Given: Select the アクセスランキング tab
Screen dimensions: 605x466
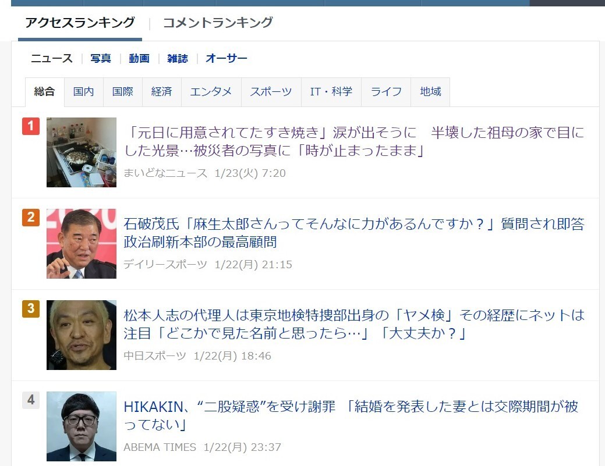Looking at the screenshot, I should click(80, 22).
